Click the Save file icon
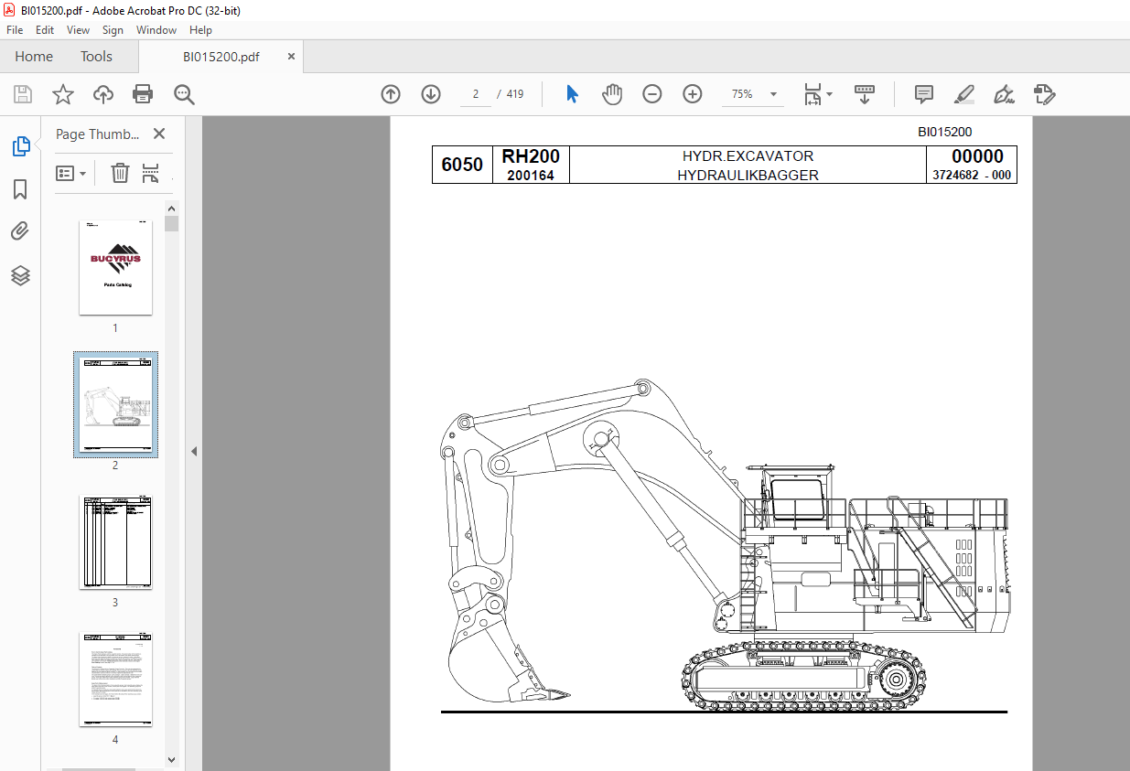The width and height of the screenshot is (1130, 771). (x=23, y=94)
